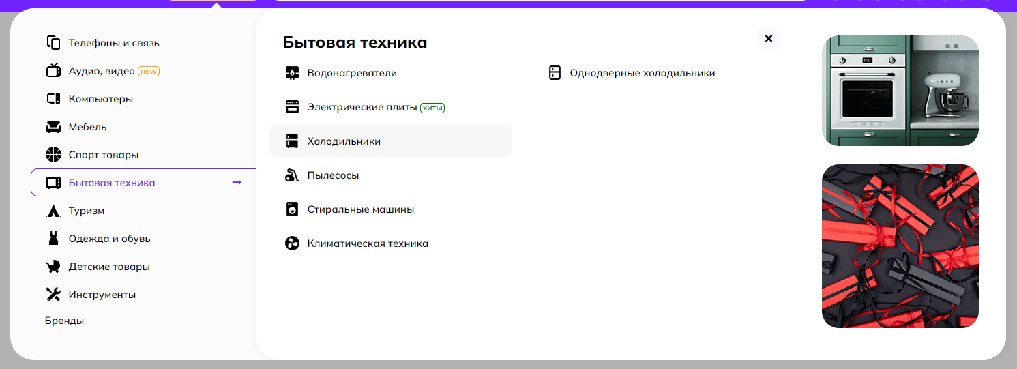This screenshot has height=369, width=1017.
Task: Click the vacuum cleaner icon beside Пылесосы
Action: pos(292,175)
